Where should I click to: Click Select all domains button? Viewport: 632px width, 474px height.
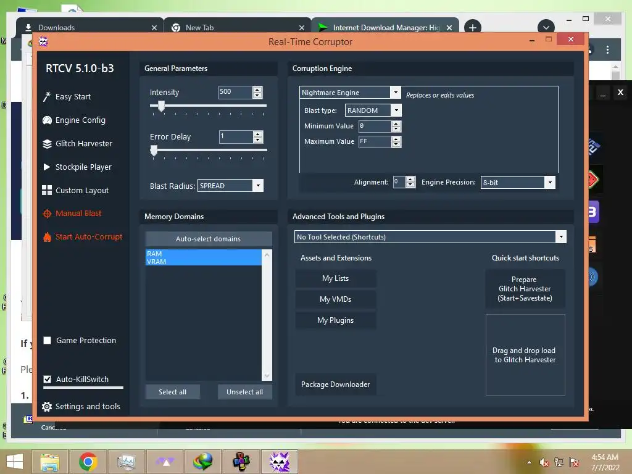pos(173,392)
